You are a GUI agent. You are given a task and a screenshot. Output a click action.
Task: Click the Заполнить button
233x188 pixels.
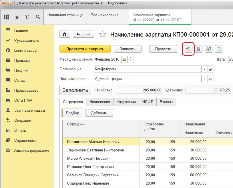(75, 90)
